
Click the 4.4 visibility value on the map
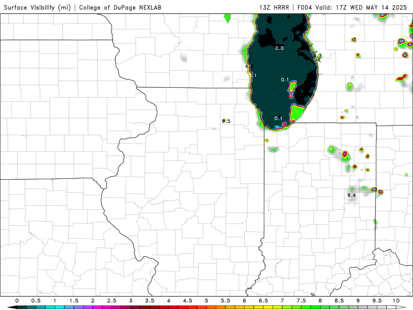click(x=249, y=67)
